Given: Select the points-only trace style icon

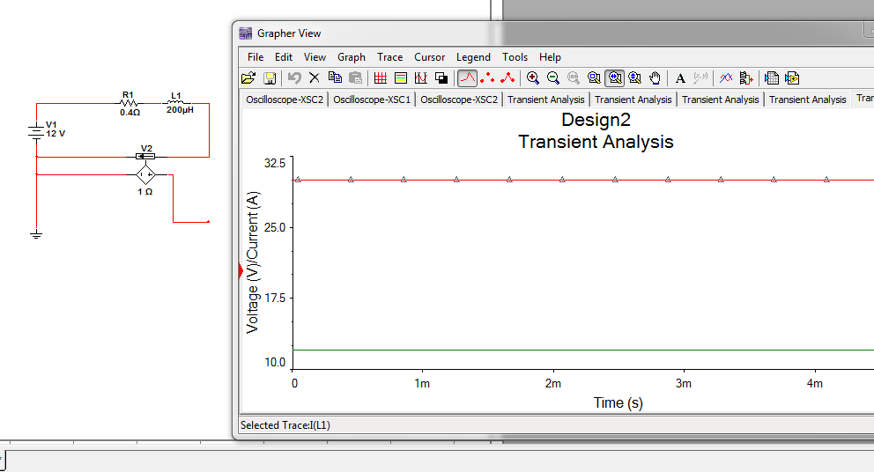Looking at the screenshot, I should [x=487, y=78].
